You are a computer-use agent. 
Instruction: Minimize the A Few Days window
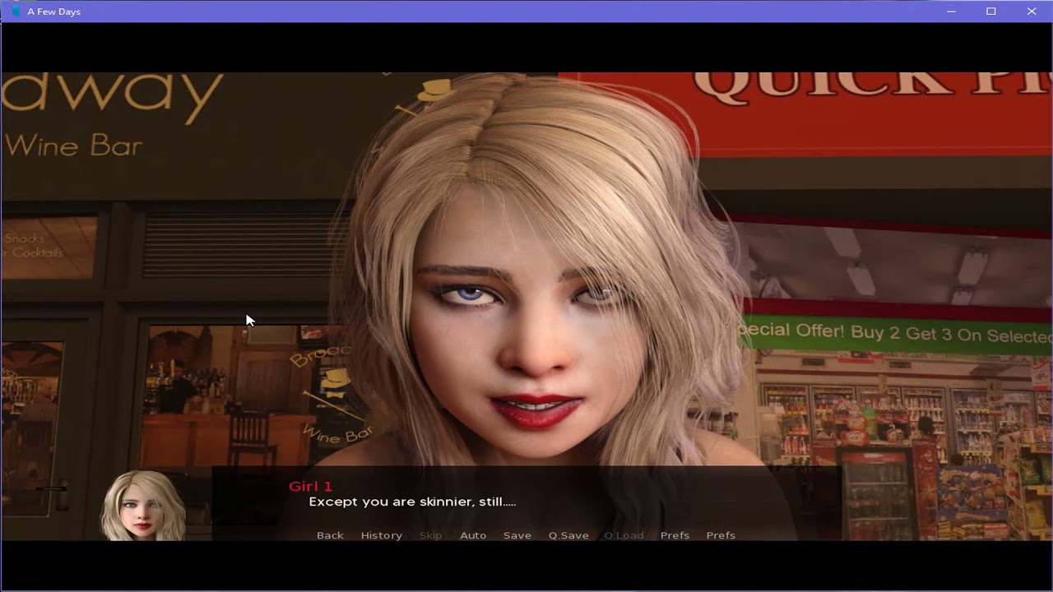(x=951, y=12)
